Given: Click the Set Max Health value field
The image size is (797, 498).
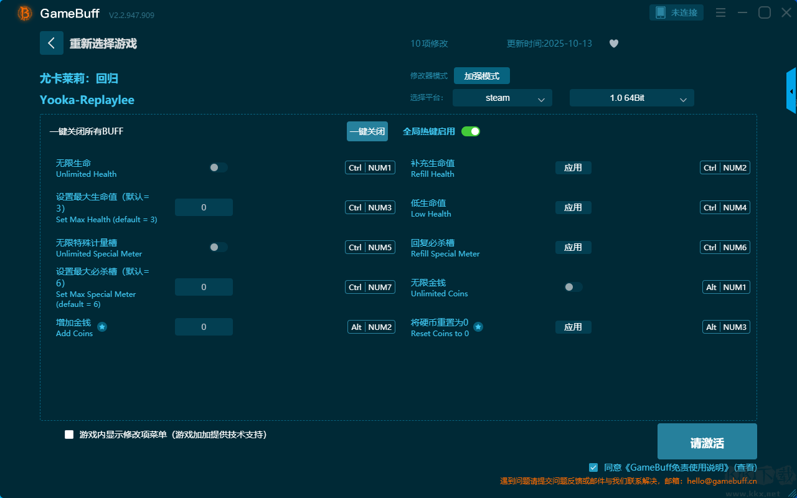Looking at the screenshot, I should [x=204, y=207].
